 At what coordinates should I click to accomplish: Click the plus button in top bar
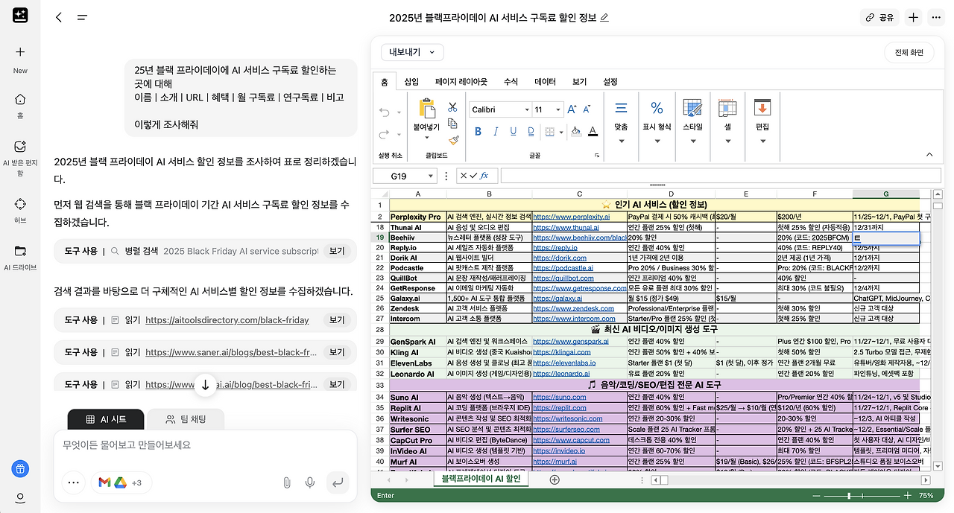[914, 17]
